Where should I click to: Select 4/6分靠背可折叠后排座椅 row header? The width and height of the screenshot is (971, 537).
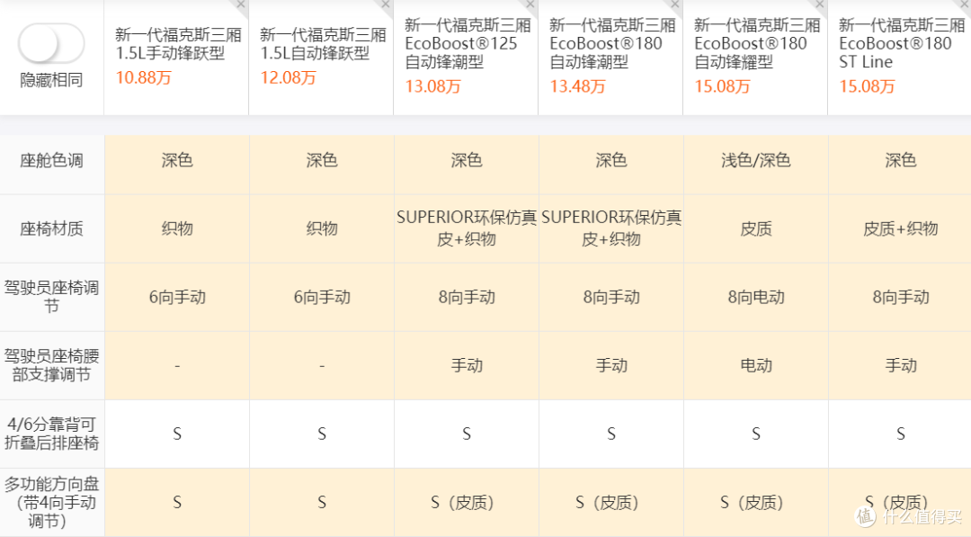tap(51, 434)
